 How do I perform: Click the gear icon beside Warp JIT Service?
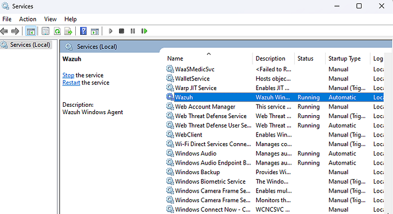(170, 88)
